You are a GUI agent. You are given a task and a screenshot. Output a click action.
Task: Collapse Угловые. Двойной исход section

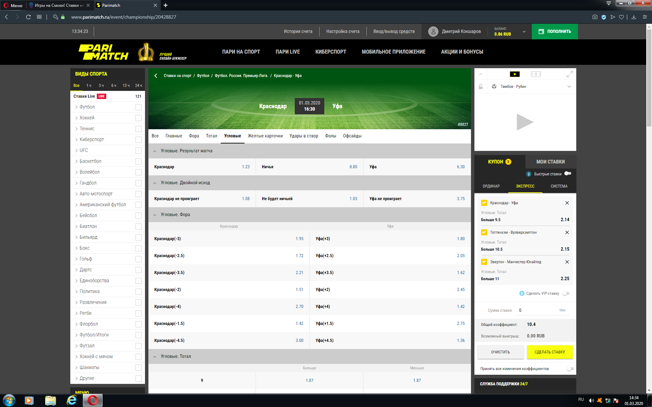(x=155, y=183)
